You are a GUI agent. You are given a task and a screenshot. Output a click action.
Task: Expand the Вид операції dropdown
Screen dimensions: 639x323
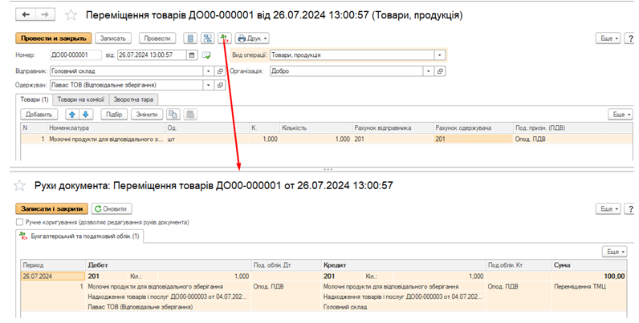pos(439,55)
